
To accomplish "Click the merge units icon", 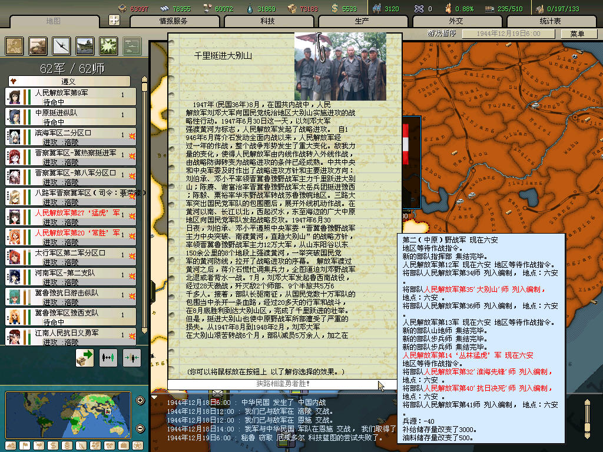I will pyautogui.click(x=132, y=358).
